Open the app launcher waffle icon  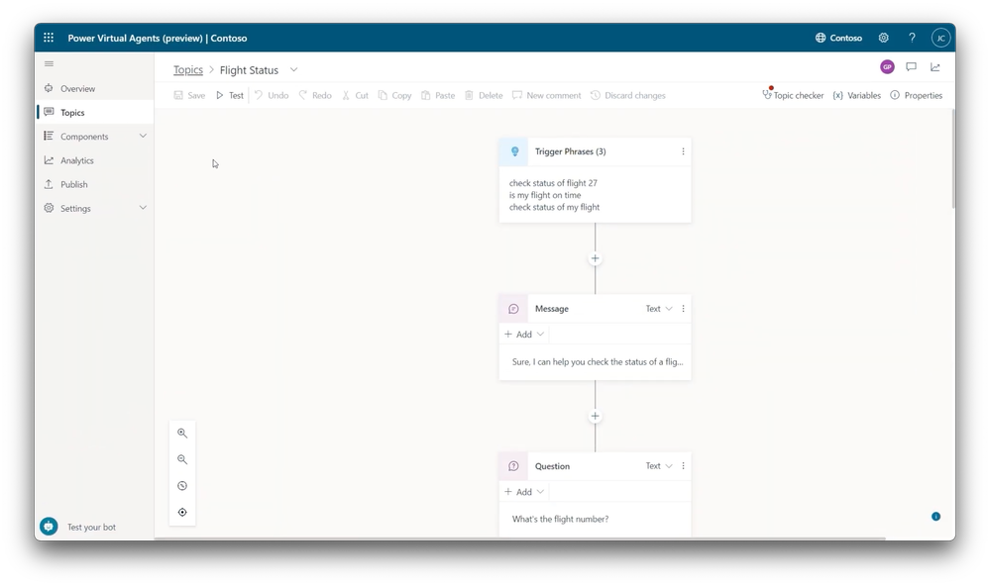(x=49, y=38)
